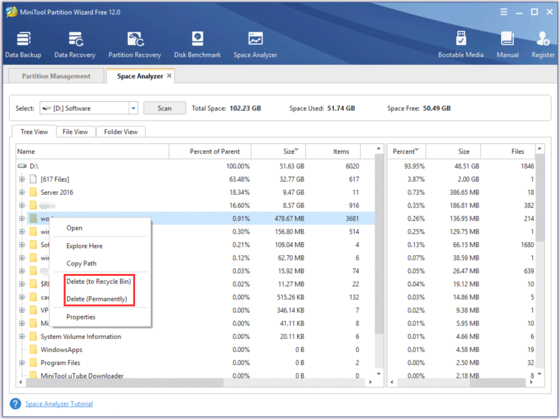This screenshot has height=420, width=560.
Task: Select the D:\ root row
Action: pyautogui.click(x=196, y=166)
